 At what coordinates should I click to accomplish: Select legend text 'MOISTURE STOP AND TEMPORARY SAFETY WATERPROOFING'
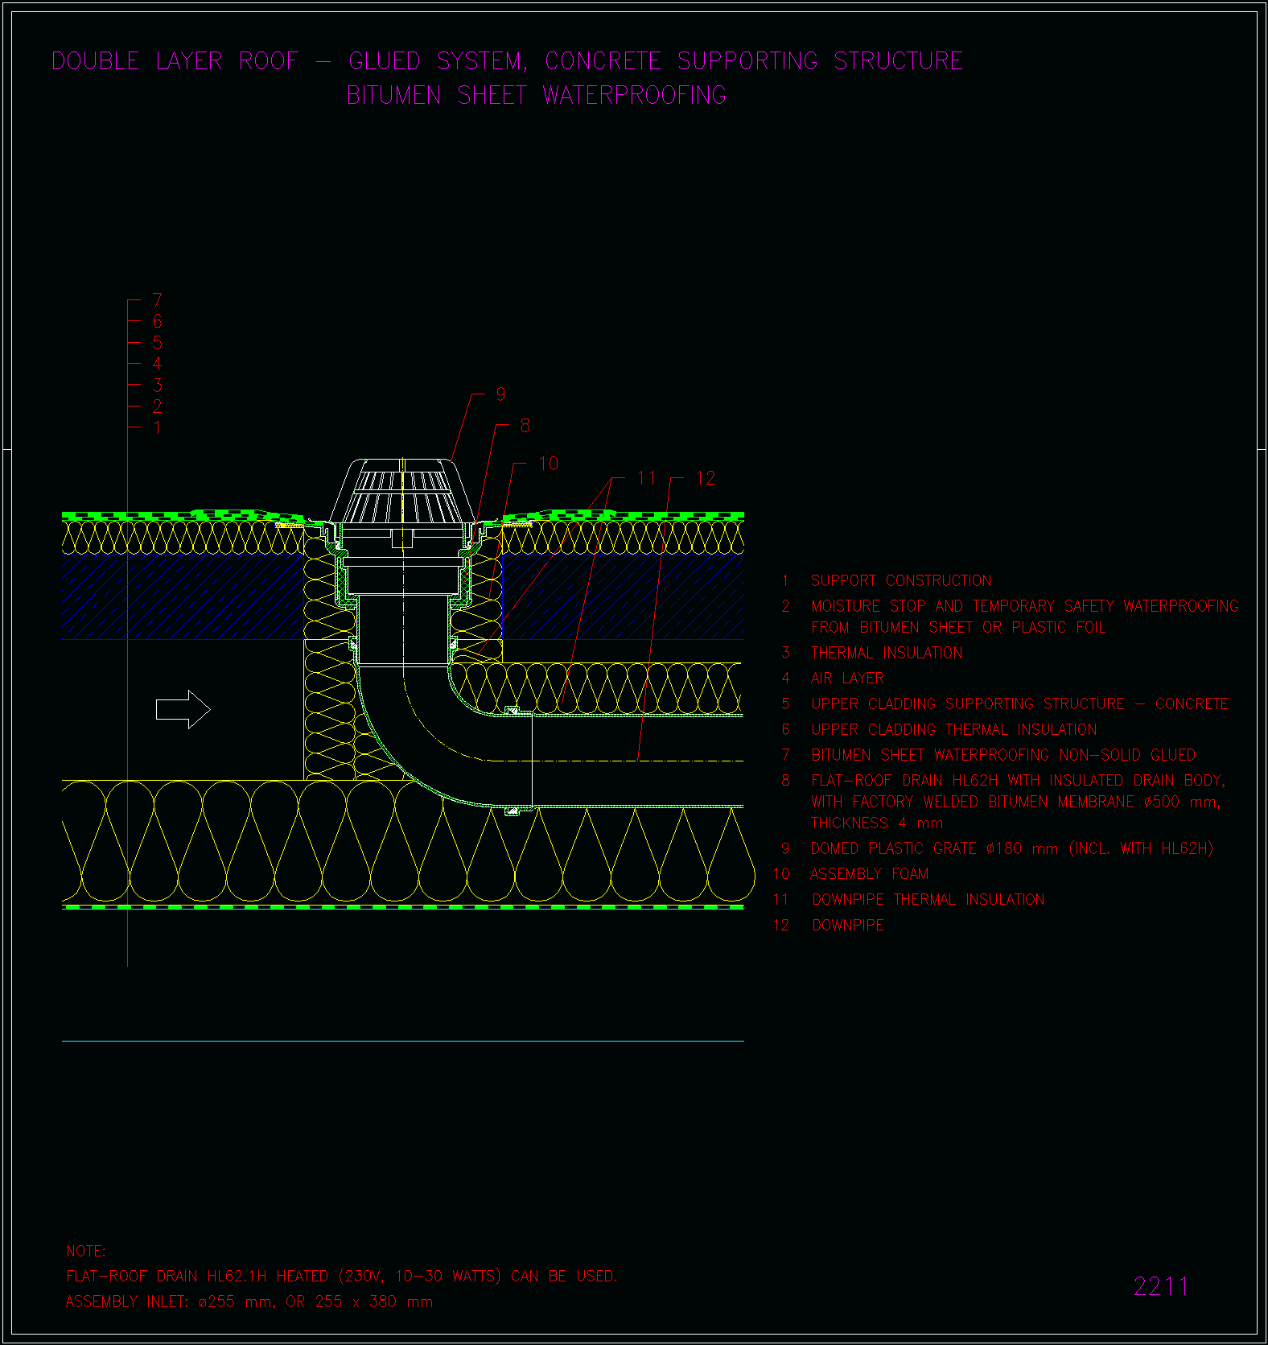pos(1025,606)
